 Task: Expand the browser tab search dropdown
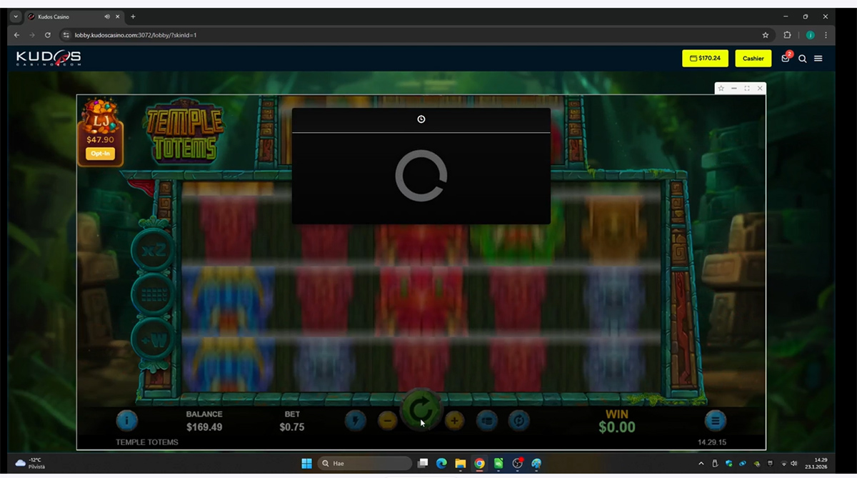point(16,16)
